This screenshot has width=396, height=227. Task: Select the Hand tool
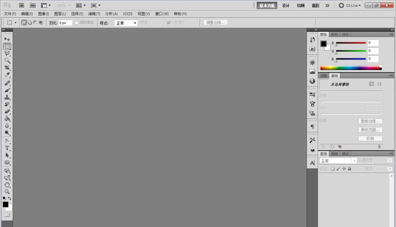coord(7,185)
